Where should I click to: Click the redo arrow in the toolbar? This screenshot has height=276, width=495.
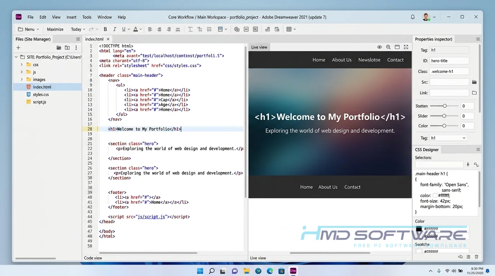(x=91, y=29)
